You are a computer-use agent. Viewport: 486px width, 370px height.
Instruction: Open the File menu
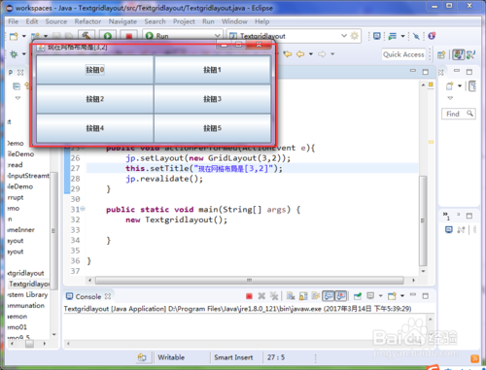click(14, 21)
